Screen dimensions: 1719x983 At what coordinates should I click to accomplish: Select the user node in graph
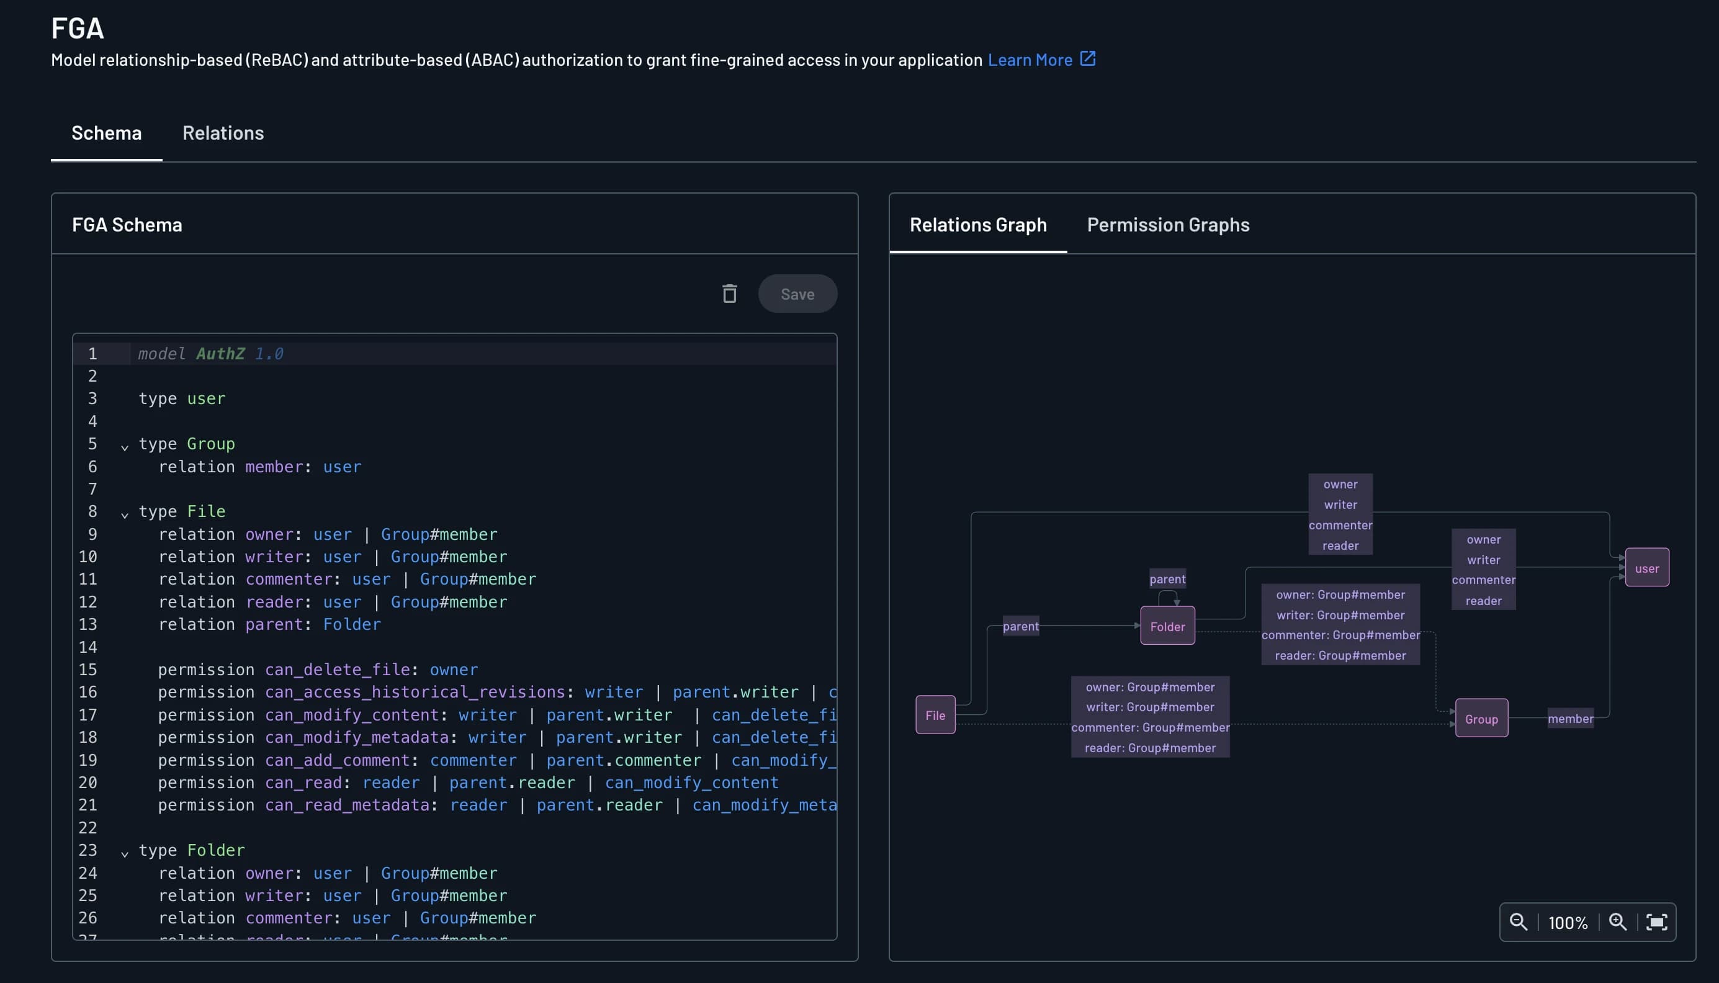[x=1647, y=568]
